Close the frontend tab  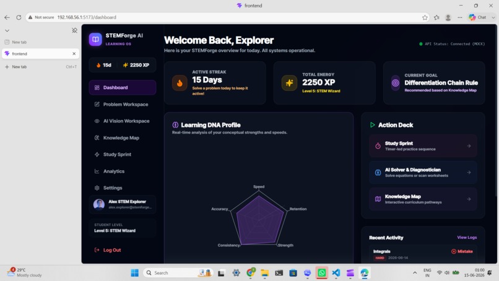pos(74,54)
